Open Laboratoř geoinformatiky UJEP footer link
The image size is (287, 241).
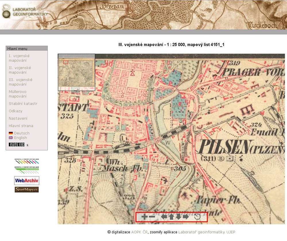(x=207, y=232)
